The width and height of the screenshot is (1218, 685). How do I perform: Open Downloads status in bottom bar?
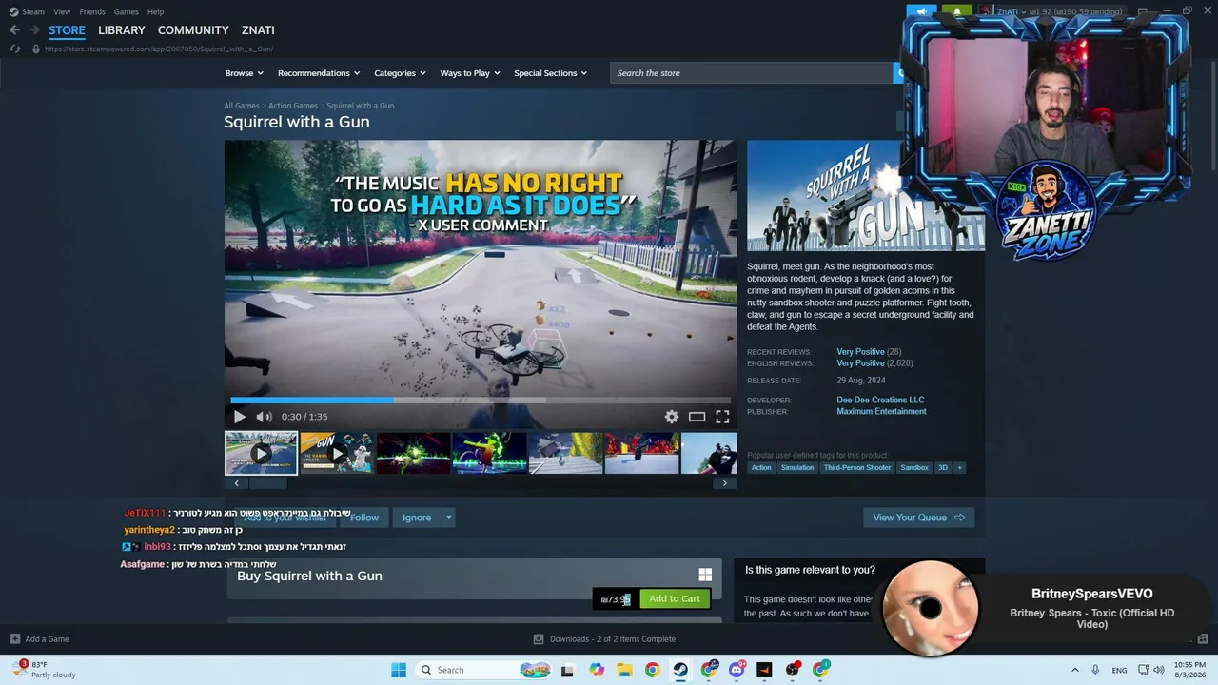click(x=604, y=638)
